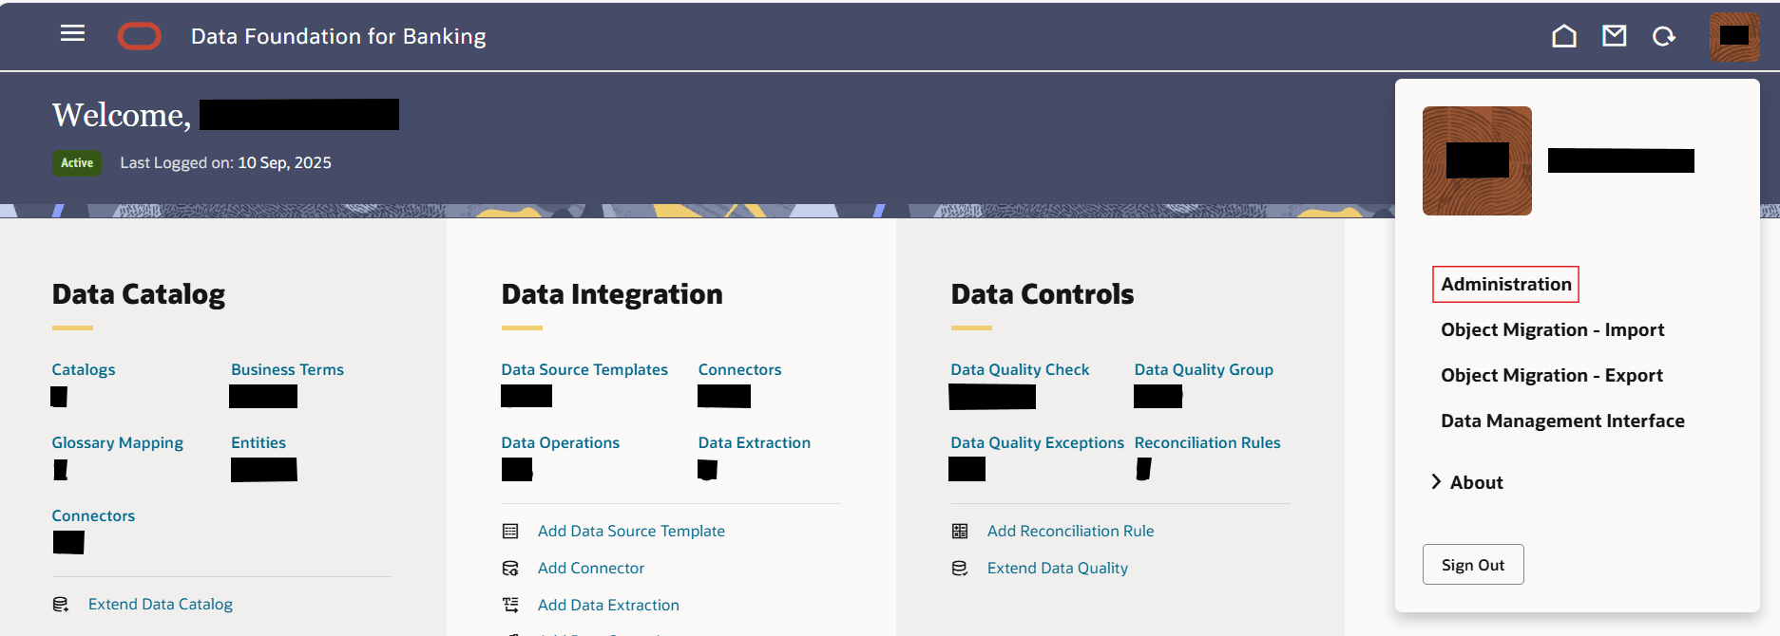Click the Data Controls heading
The image size is (1780, 636).
click(1043, 294)
